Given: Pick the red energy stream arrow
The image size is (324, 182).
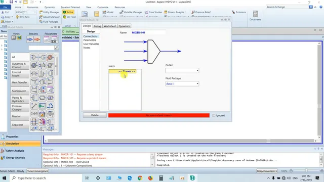Looking at the screenshot, I should click(x=37, y=39).
